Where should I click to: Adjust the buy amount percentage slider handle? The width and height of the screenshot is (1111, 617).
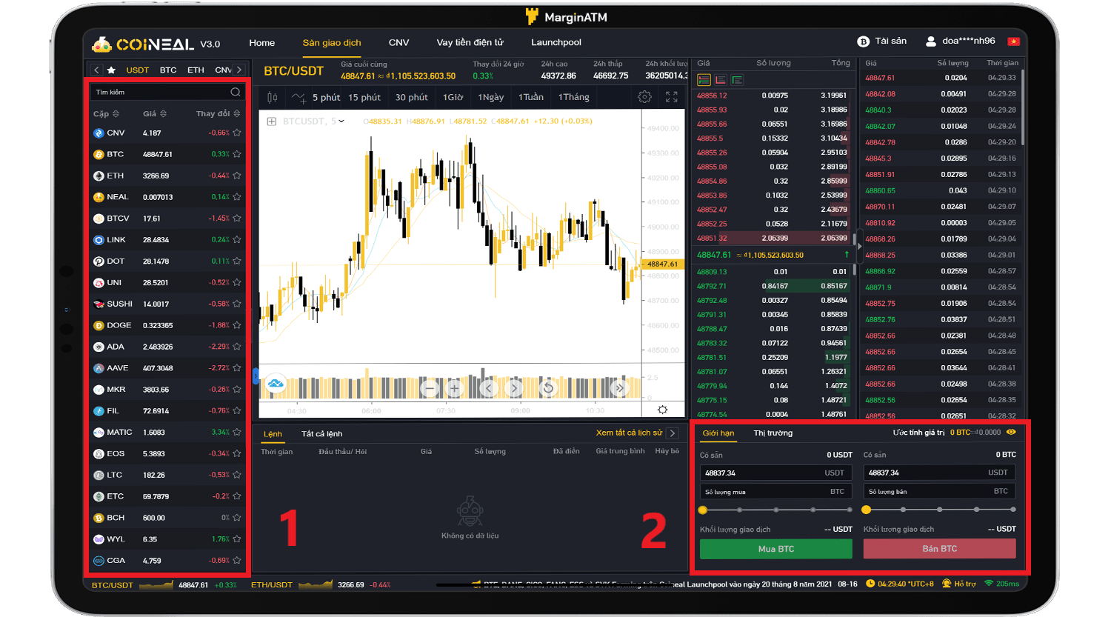click(x=703, y=510)
